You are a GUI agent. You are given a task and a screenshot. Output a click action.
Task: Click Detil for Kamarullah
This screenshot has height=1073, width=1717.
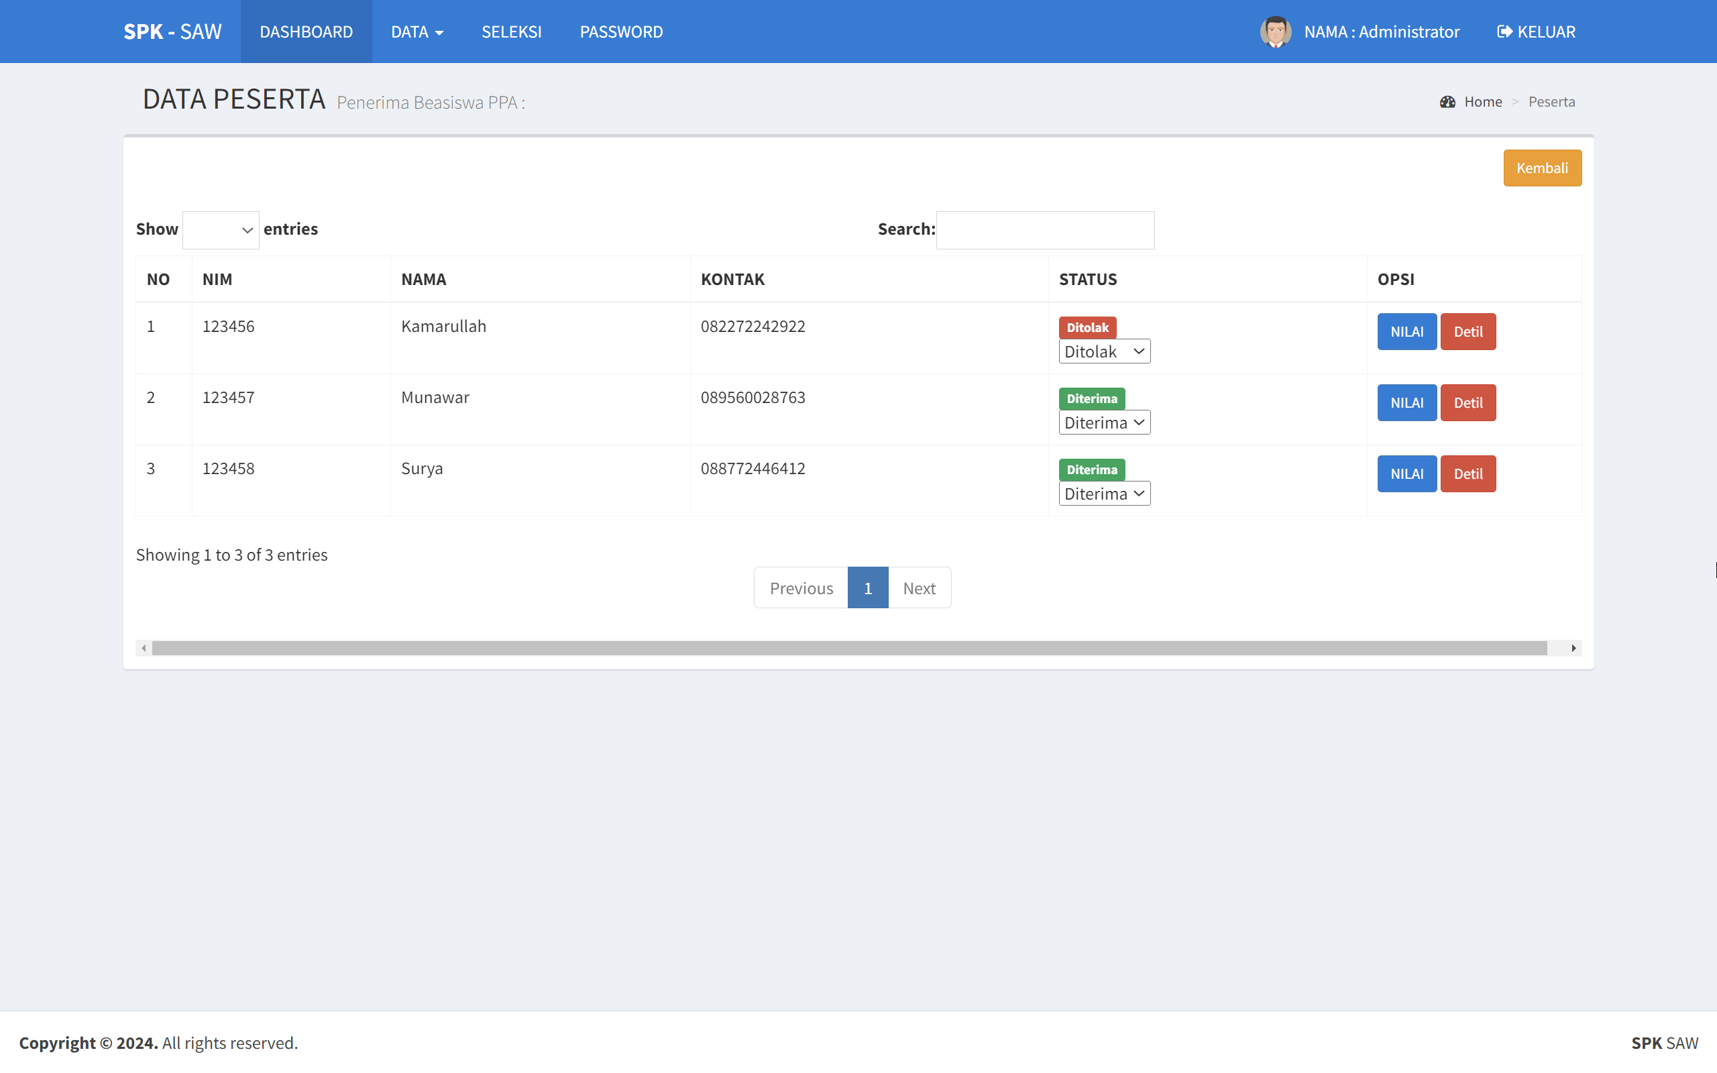click(1468, 331)
